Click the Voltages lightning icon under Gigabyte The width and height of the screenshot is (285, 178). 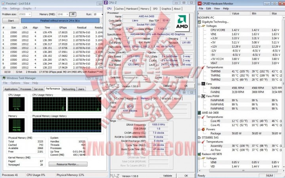(x=203, y=26)
